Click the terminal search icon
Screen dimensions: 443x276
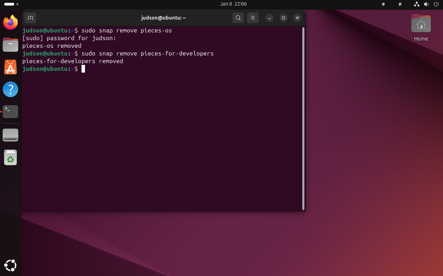238,18
